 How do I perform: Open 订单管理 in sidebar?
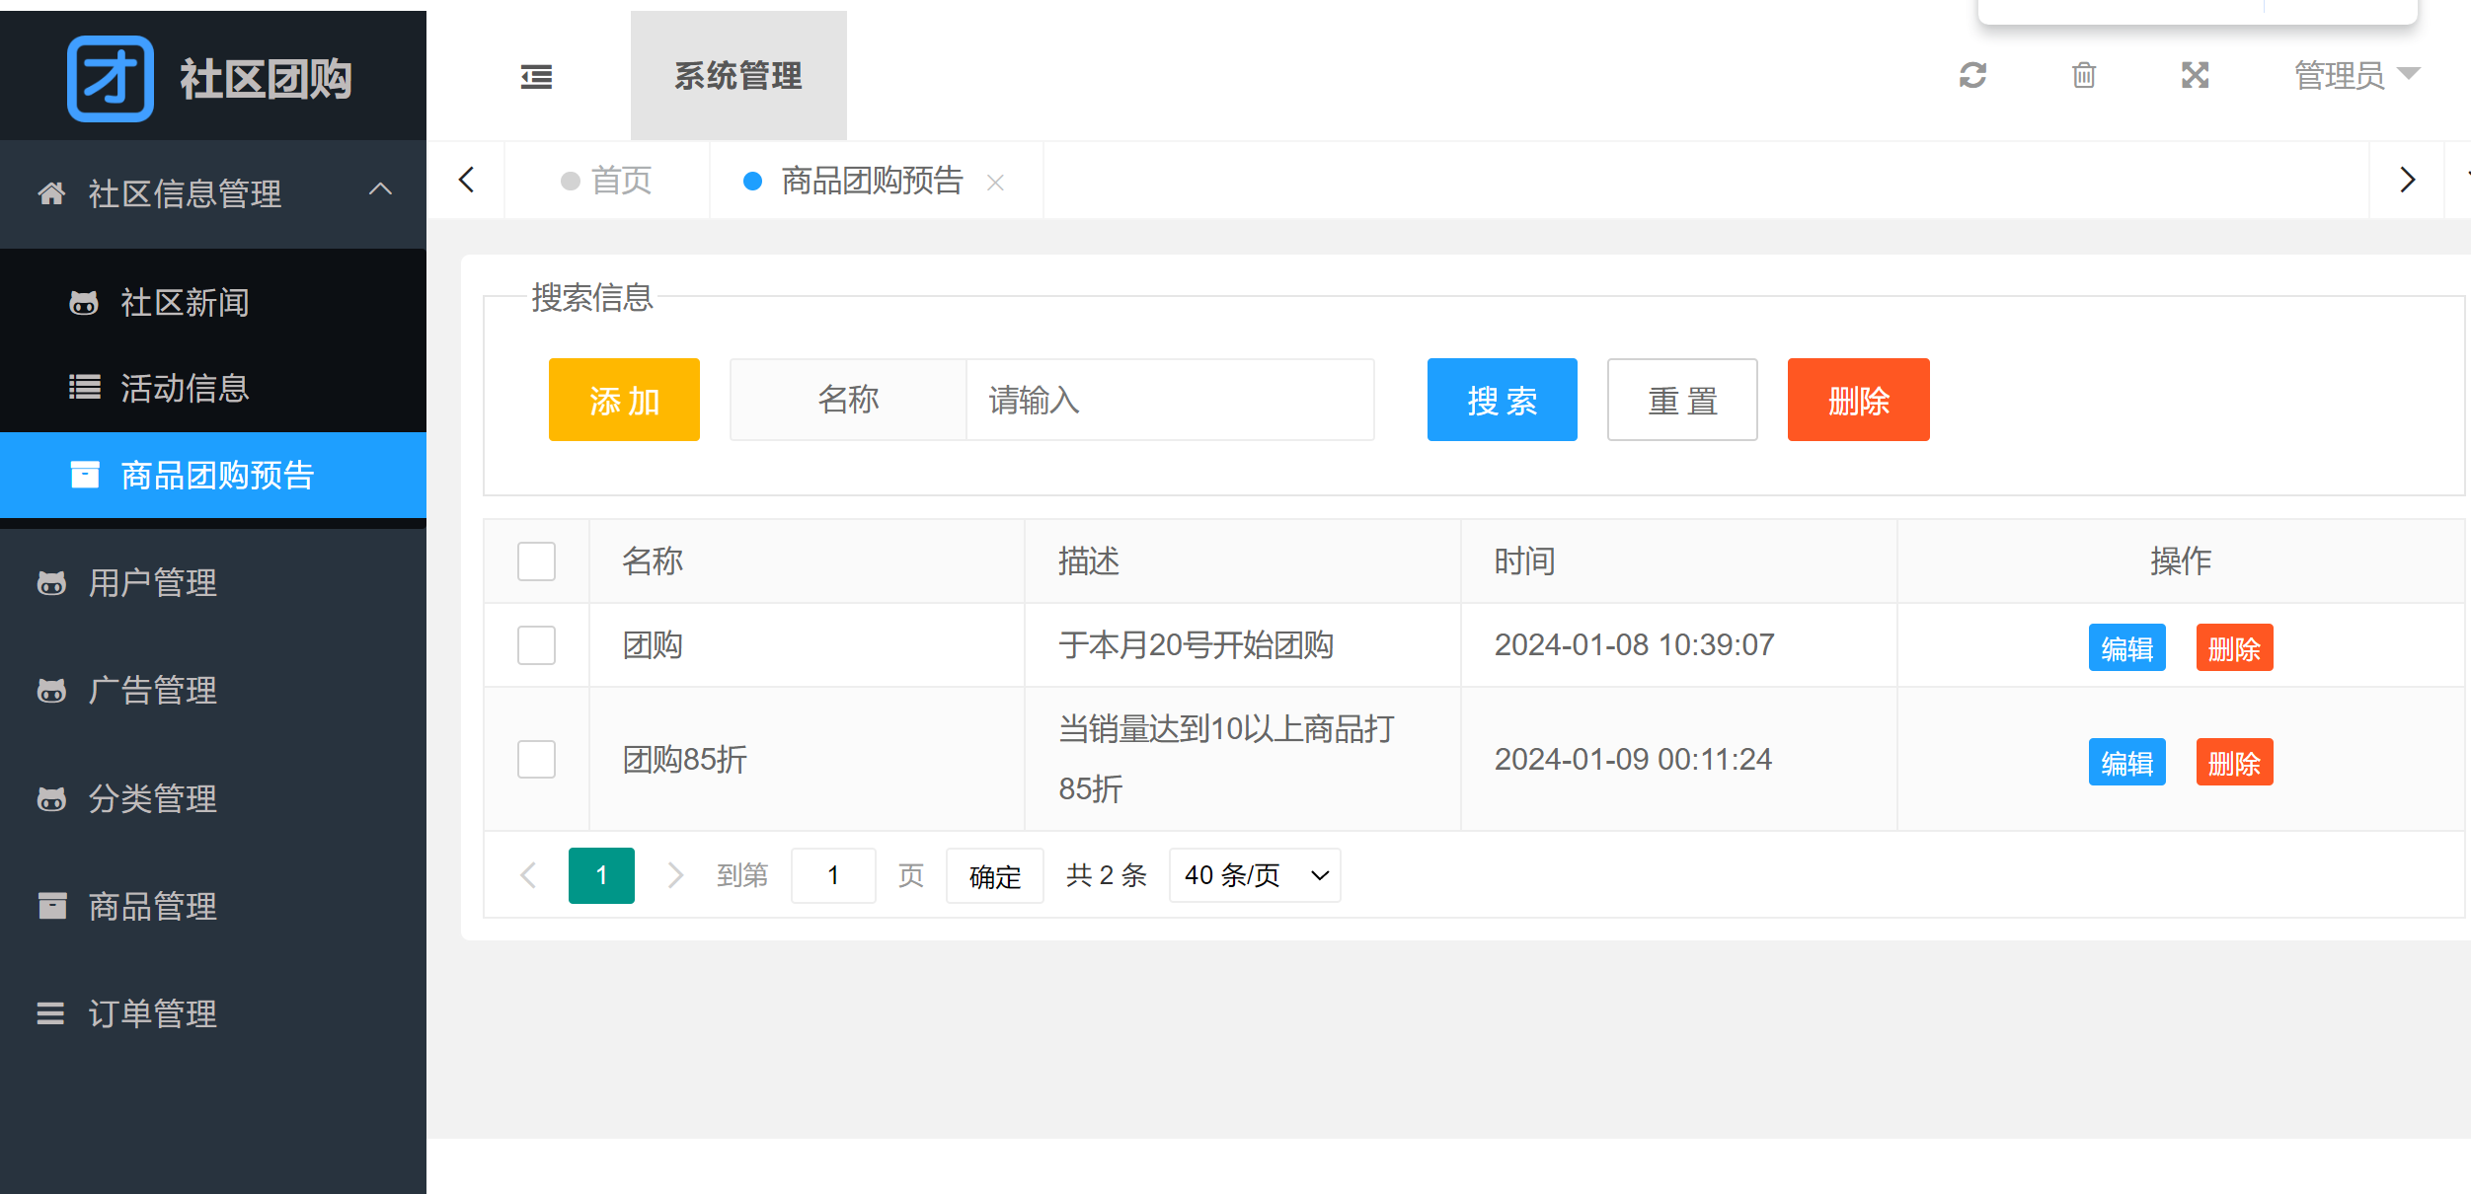coord(213,1013)
